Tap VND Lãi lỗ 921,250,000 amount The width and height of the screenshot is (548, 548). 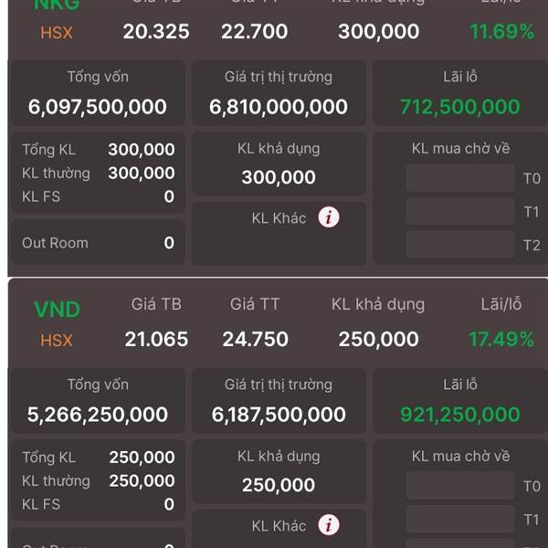coord(460,415)
